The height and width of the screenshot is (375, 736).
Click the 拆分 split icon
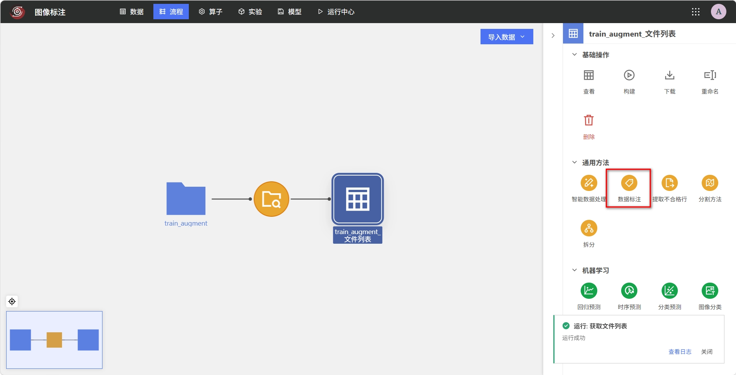click(x=589, y=228)
